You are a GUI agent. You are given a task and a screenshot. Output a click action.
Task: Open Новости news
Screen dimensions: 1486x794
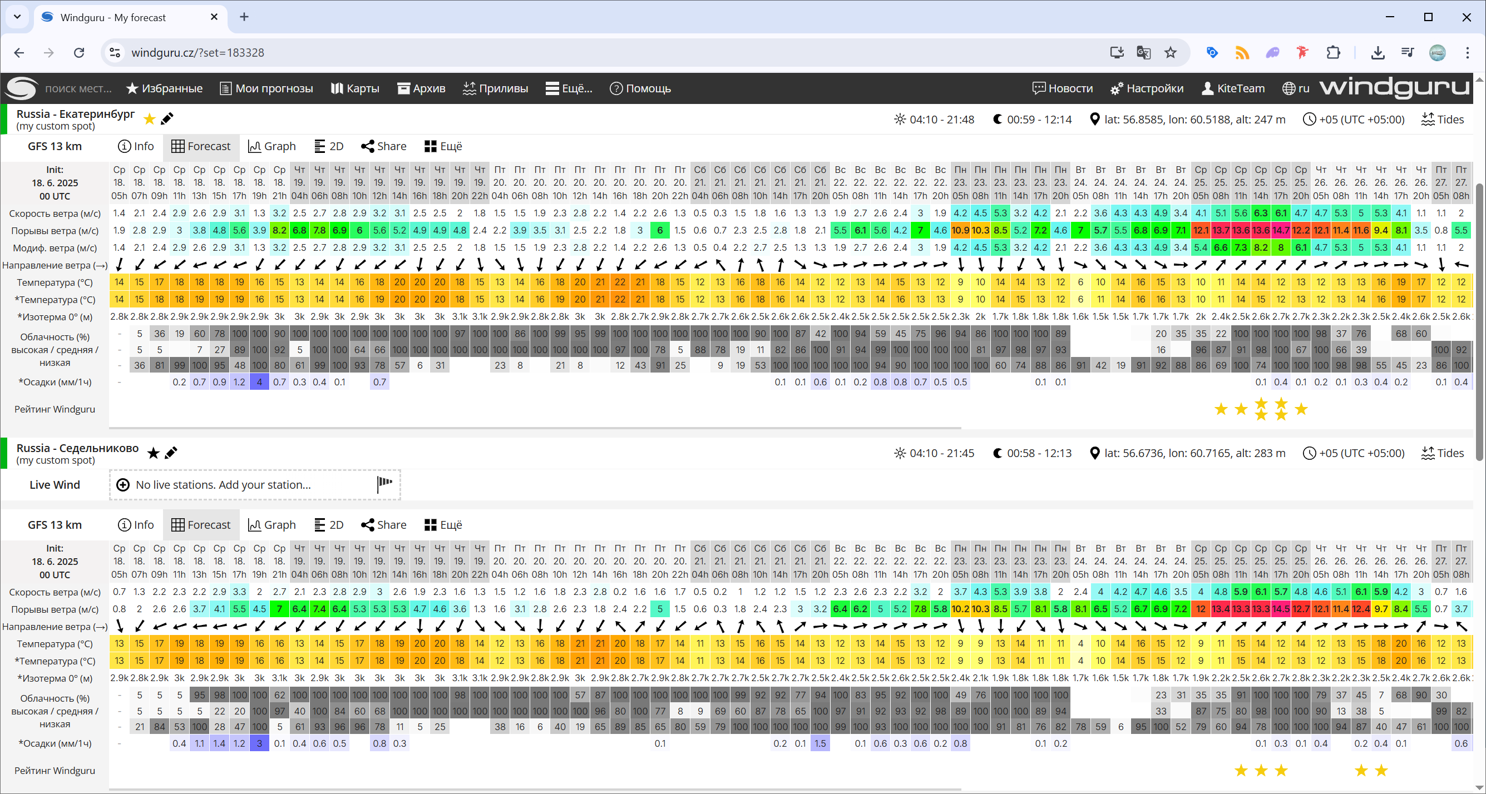click(1063, 88)
